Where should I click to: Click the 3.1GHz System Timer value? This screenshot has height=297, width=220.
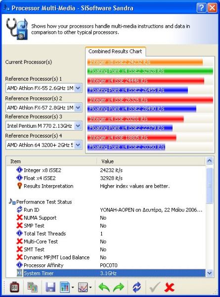pyautogui.click(x=108, y=273)
